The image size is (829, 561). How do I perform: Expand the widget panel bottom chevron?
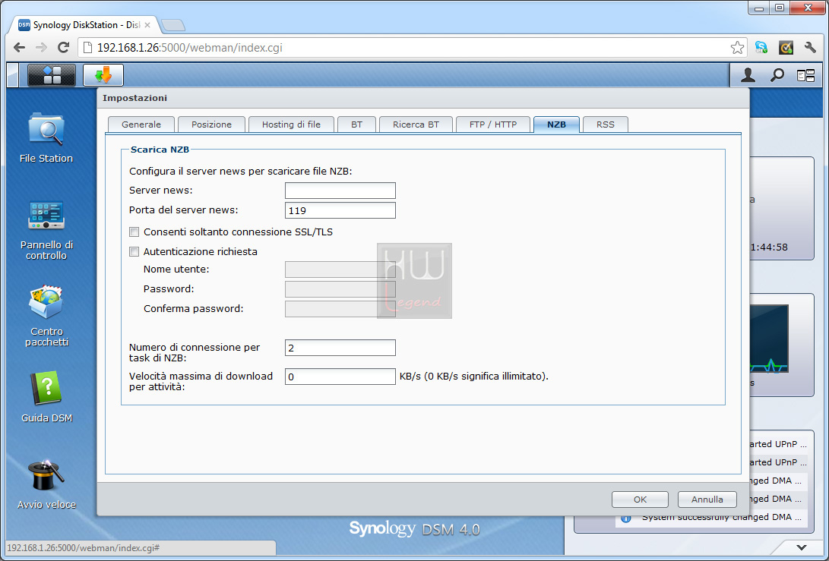point(802,547)
